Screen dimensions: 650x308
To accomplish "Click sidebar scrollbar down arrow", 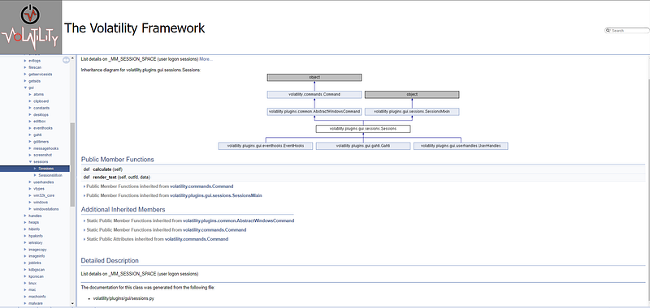I will coord(72,303).
